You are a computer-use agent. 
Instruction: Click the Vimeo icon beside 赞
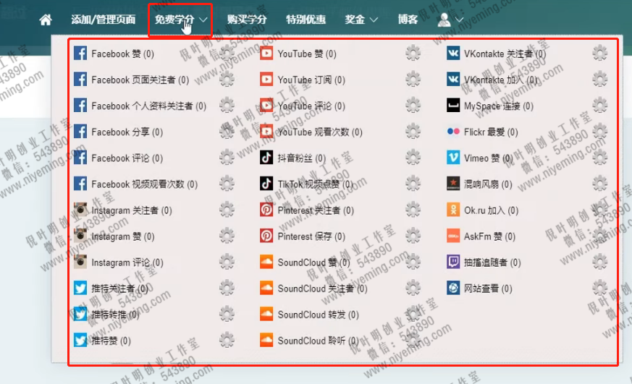tap(453, 158)
